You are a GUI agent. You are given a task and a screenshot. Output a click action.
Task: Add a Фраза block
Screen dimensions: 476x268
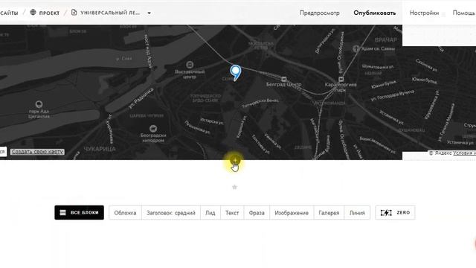[257, 213]
